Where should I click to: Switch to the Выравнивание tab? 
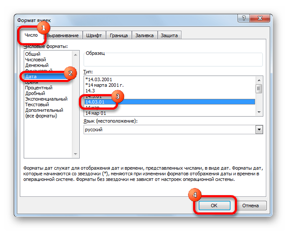pyautogui.click(x=62, y=35)
